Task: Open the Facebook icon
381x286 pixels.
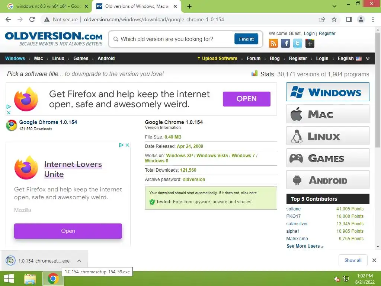Action: pos(285,44)
